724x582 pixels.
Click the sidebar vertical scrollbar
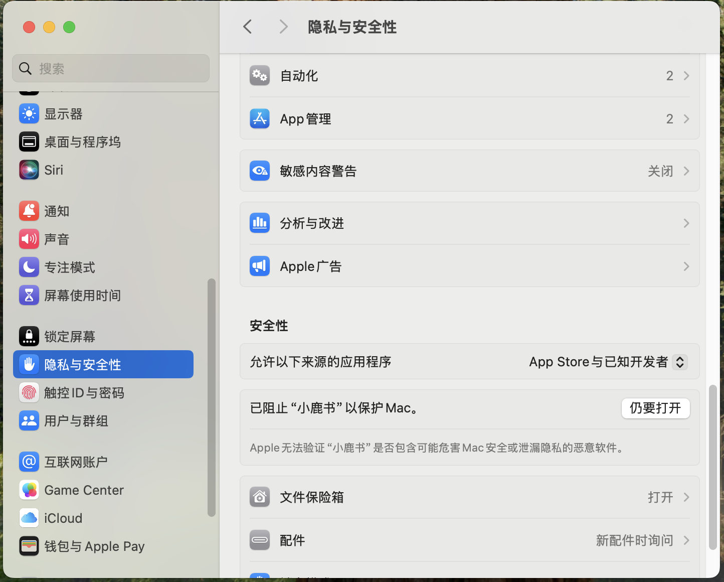212,397
